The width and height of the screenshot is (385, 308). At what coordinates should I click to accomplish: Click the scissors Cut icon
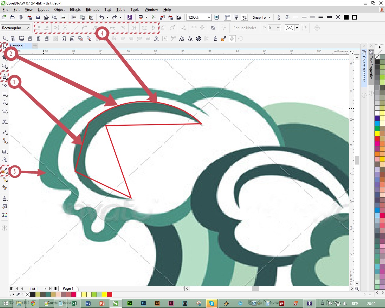[74, 17]
